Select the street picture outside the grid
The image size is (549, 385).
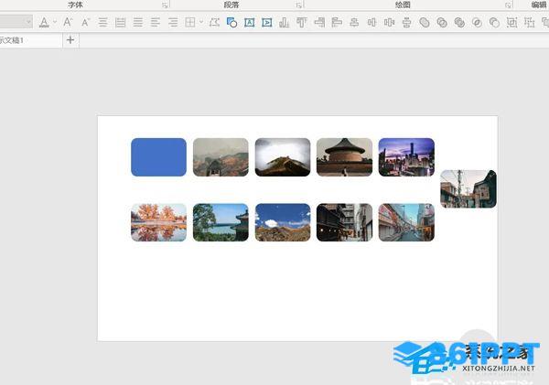468,189
